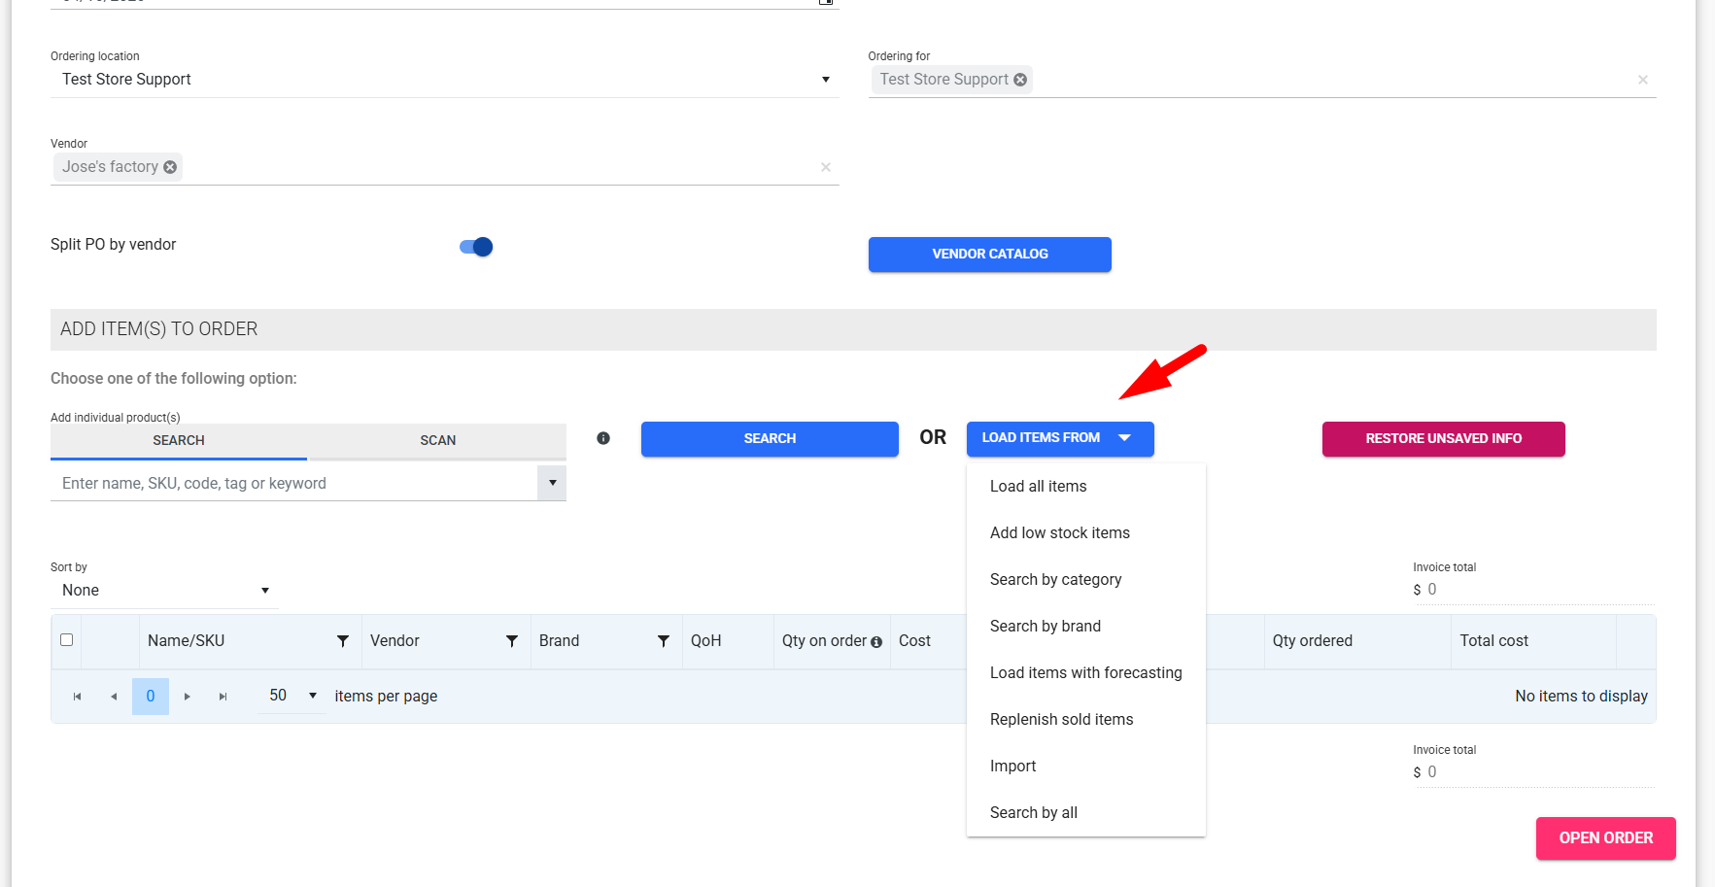This screenshot has width=1715, height=887.
Task: Remove Test Store Support chip
Action: 1020,80
